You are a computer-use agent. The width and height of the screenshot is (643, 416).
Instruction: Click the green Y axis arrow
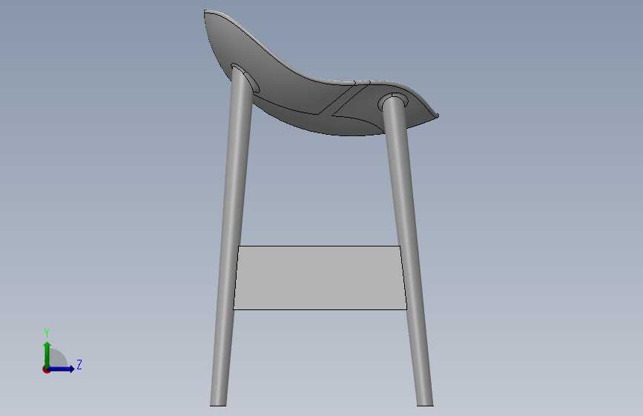[47, 354]
